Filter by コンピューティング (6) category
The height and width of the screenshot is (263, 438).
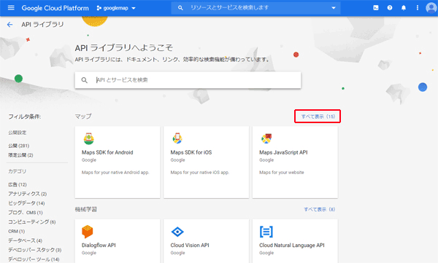[32, 221]
